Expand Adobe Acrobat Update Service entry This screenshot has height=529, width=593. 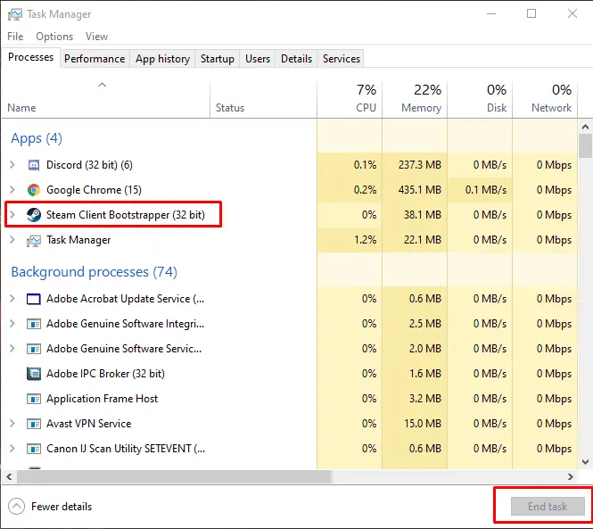tap(12, 299)
